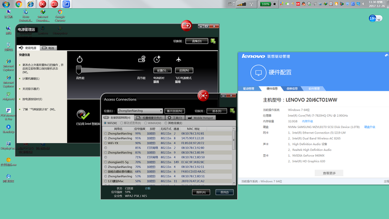The image size is (389, 219).
Task: Switch to the 电池 tab
Action: [48, 48]
